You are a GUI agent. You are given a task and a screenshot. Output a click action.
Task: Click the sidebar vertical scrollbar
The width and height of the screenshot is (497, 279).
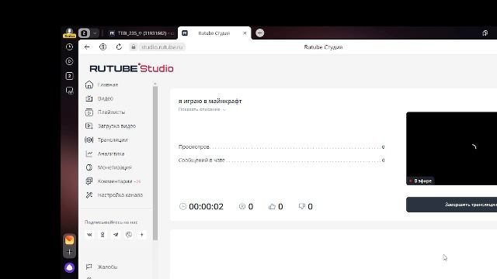(x=155, y=164)
